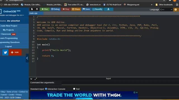Click the Command line arguments field
This screenshot has height=100, width=179.
[120, 83]
